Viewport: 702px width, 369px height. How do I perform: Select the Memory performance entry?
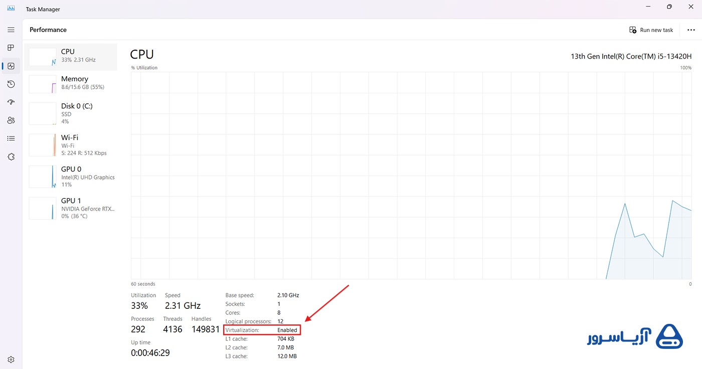(71, 84)
